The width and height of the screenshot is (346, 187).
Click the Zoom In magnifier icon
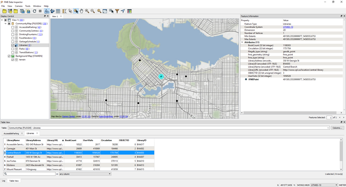pyautogui.click(x=87, y=11)
